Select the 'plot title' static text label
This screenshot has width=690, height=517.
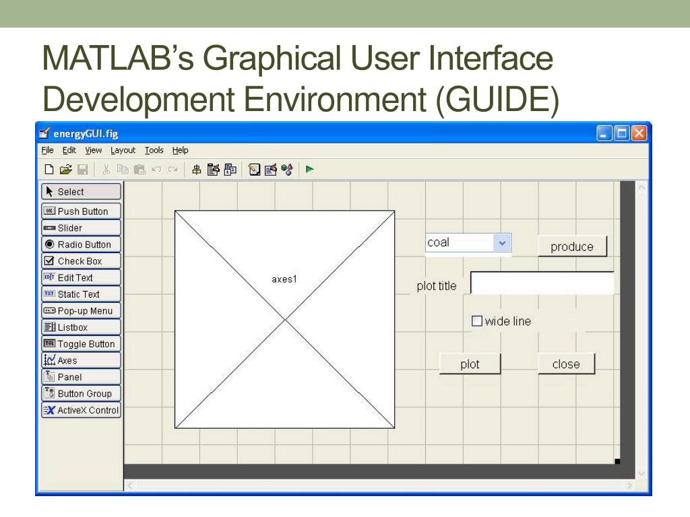coord(437,286)
